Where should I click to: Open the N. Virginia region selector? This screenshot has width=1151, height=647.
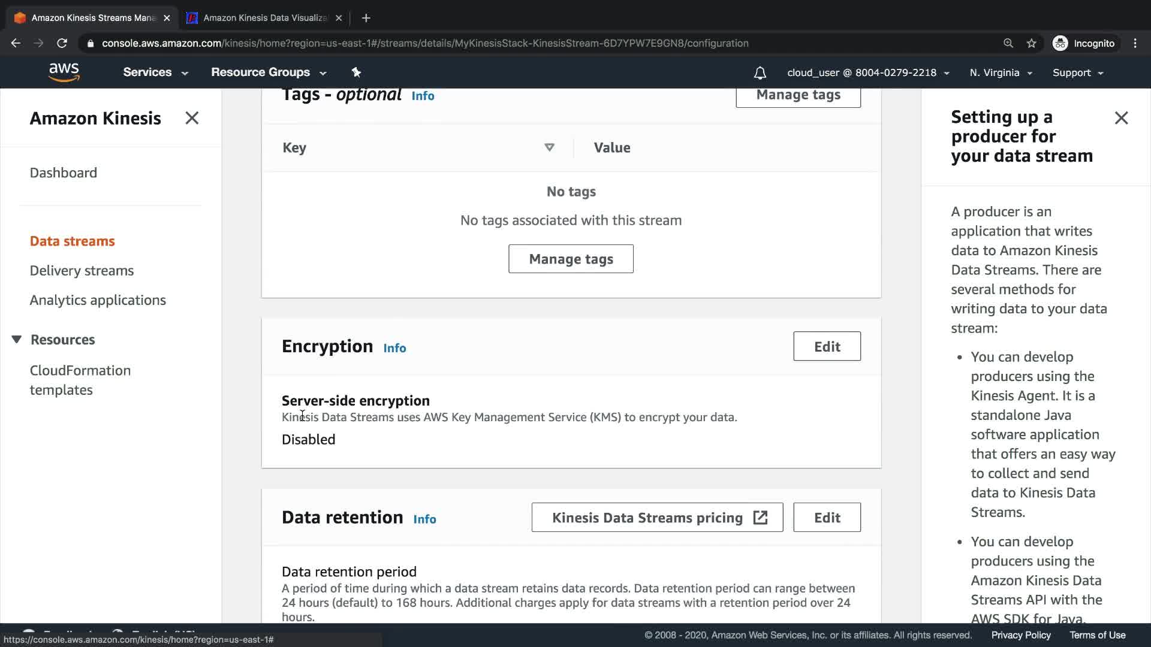click(1001, 72)
